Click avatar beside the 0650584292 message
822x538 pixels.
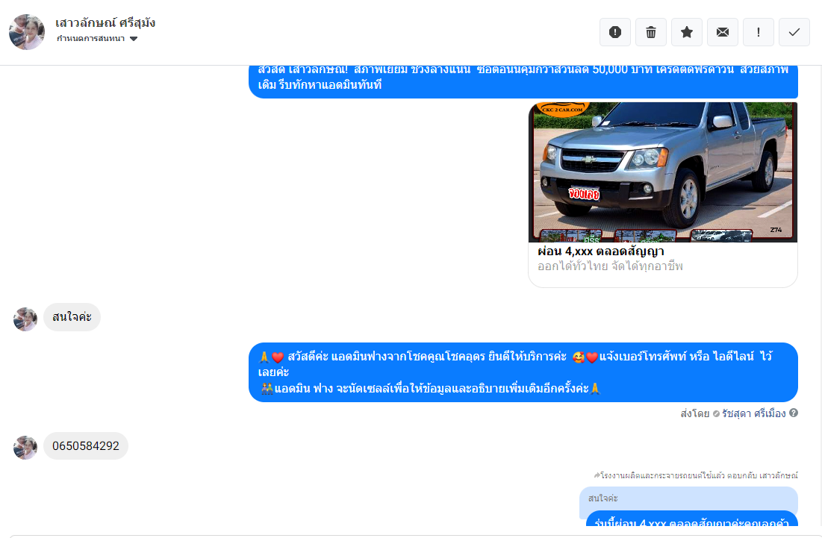pos(25,448)
